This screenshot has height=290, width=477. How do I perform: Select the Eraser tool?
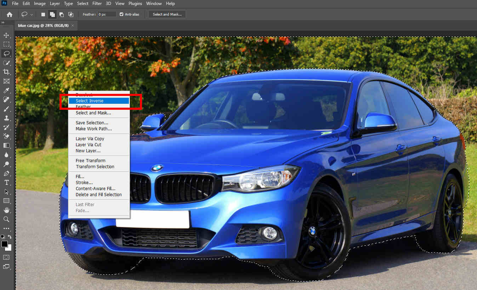[6, 136]
